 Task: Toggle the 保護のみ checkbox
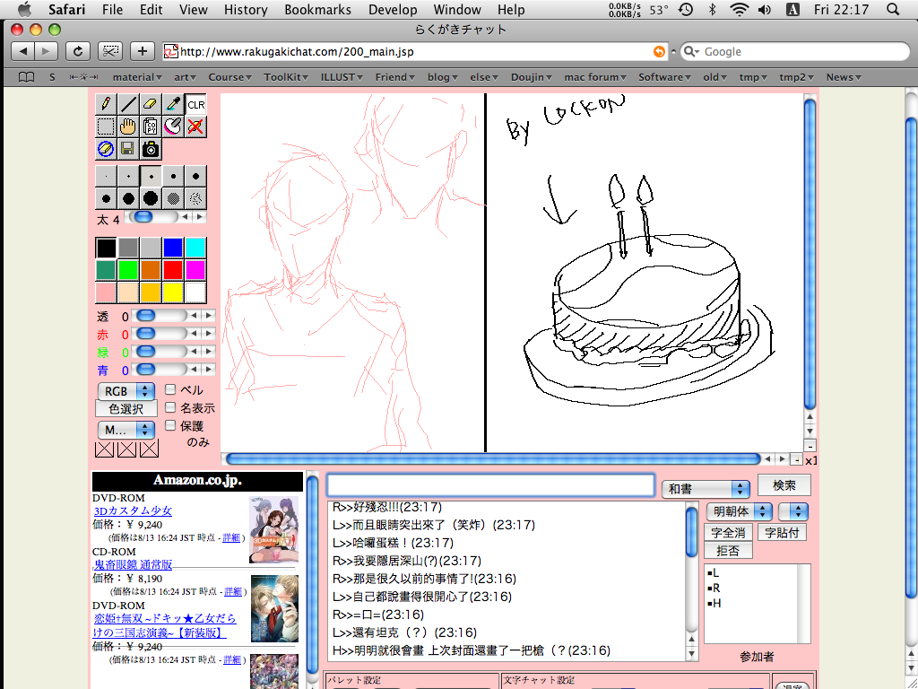[x=170, y=425]
